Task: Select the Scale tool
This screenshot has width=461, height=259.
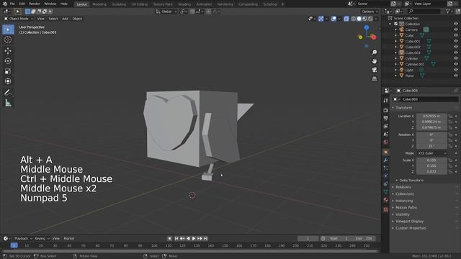Action: [x=8, y=71]
